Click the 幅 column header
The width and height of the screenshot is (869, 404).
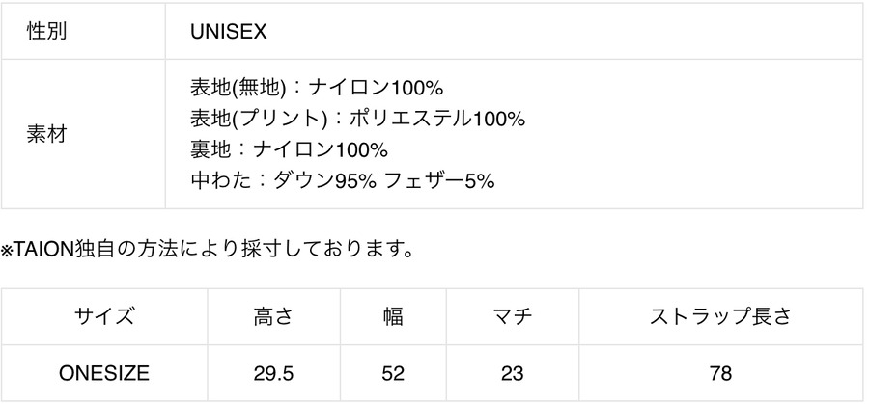pyautogui.click(x=393, y=315)
